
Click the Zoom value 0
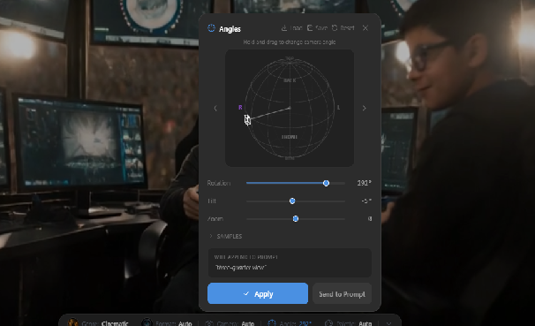point(370,219)
